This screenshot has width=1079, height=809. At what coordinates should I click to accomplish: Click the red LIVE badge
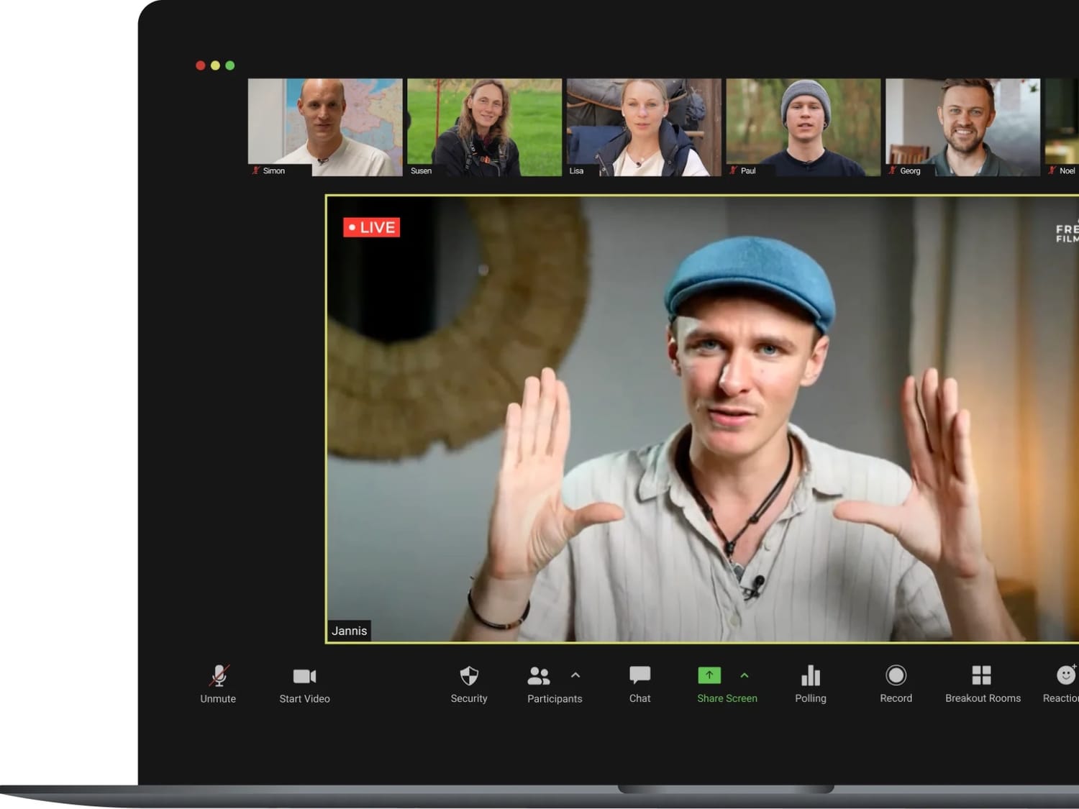371,227
